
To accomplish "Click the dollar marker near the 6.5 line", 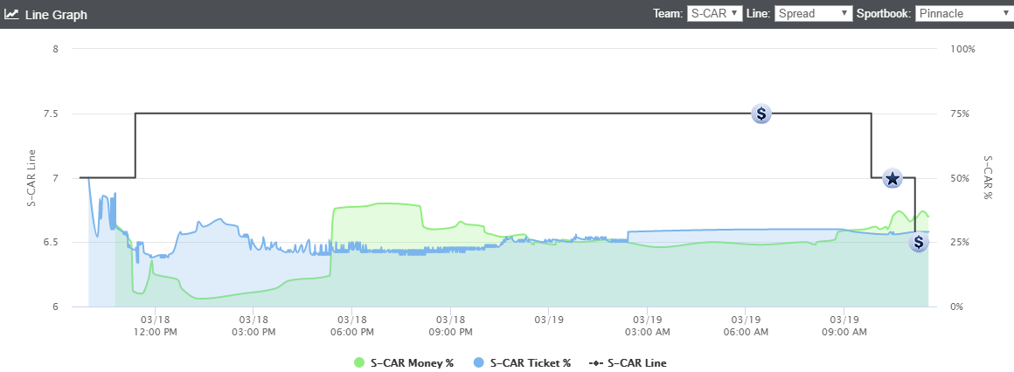I will coord(919,242).
